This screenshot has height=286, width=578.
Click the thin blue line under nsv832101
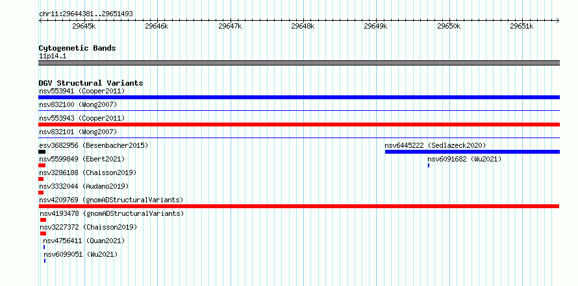tap(299, 137)
